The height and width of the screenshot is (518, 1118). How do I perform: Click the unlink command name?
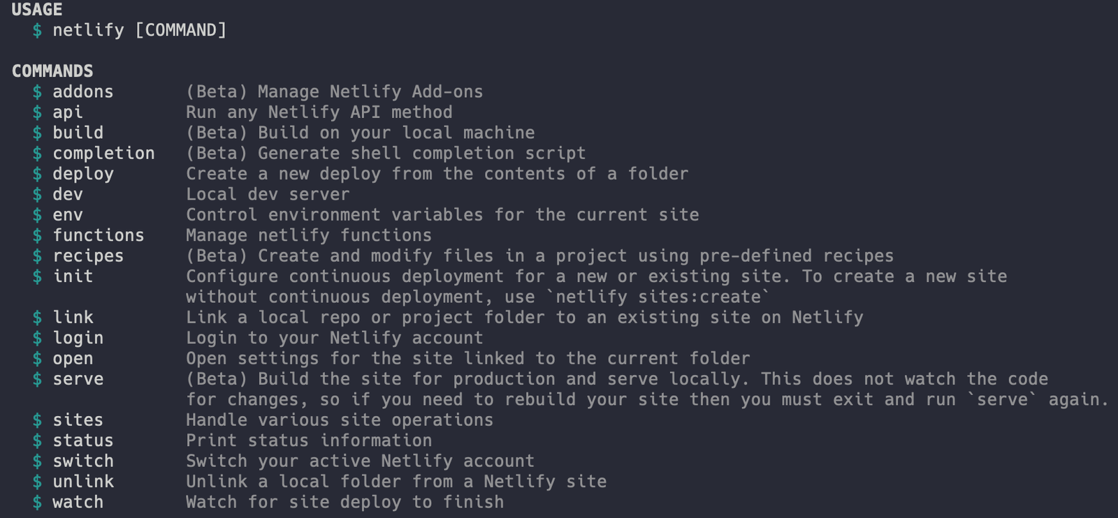tap(83, 482)
